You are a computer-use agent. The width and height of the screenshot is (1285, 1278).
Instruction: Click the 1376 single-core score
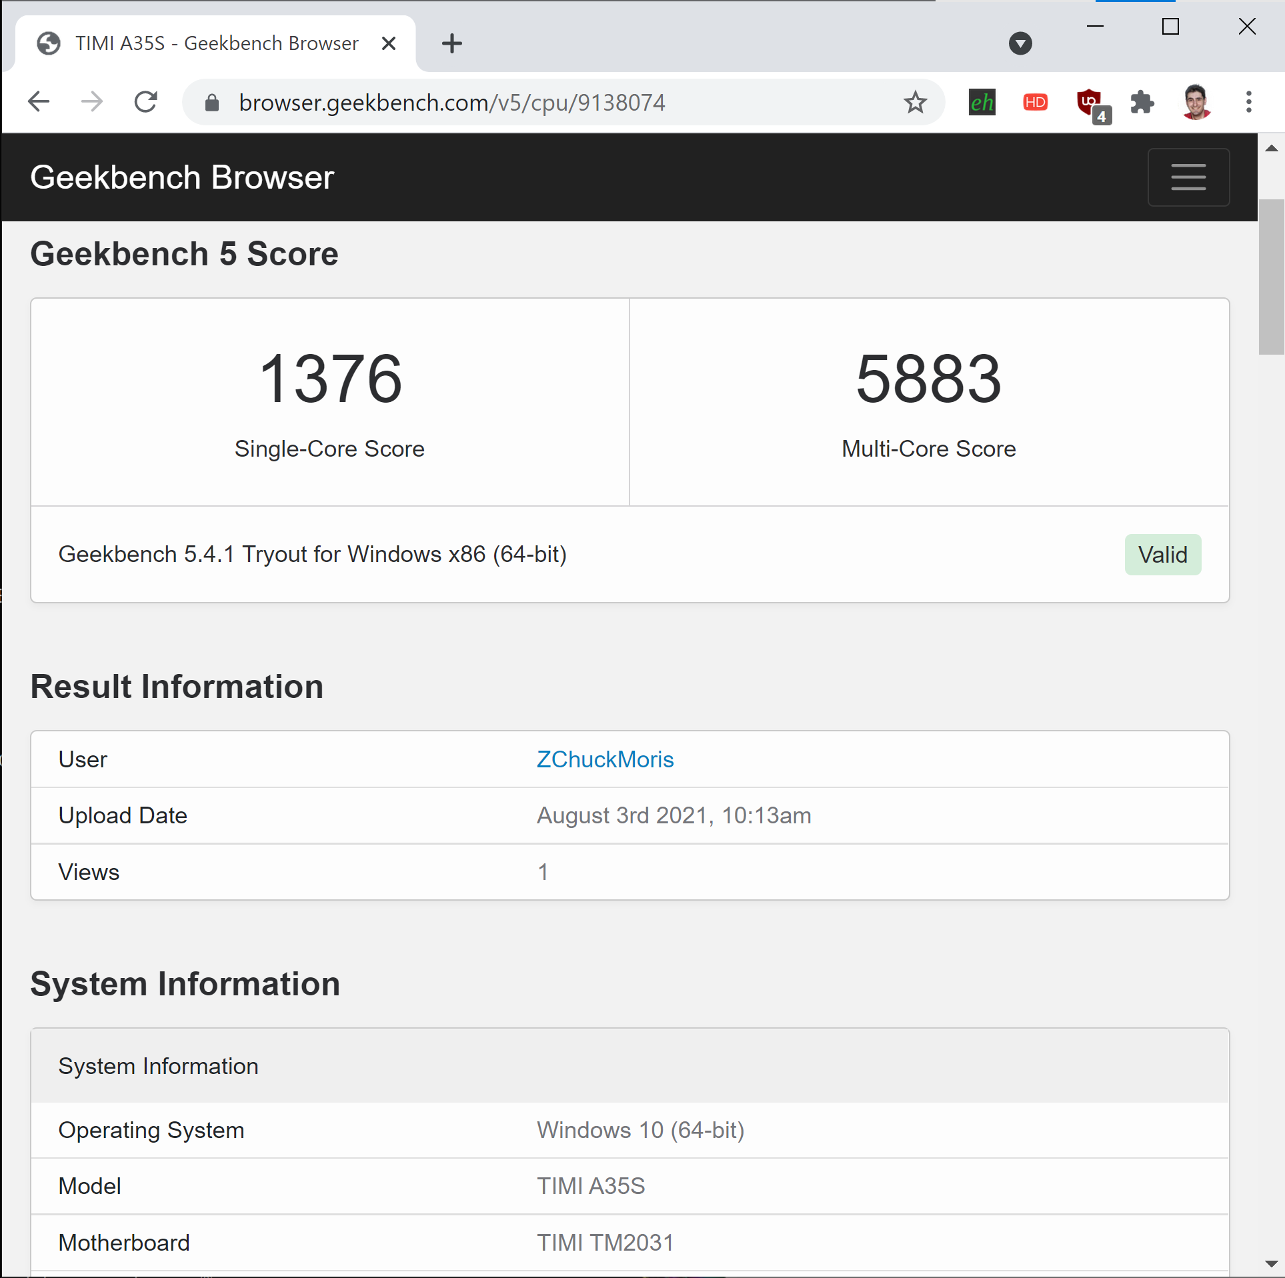point(330,379)
